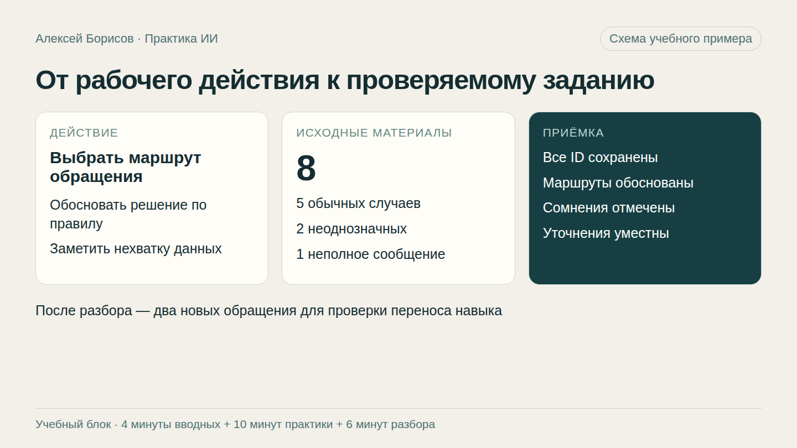797x448 pixels.
Task: Click the line 'Заметить нехватку данных'
Action: point(136,249)
